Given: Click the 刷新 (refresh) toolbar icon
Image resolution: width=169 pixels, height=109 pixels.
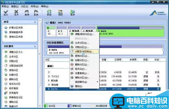Looking at the screenshot, I should coord(49,13).
